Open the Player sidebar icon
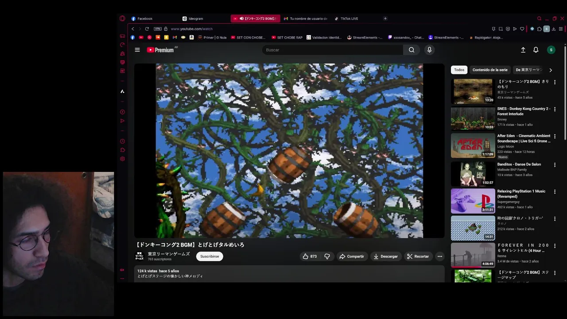Viewport: 567px width, 319px height. coord(122,112)
